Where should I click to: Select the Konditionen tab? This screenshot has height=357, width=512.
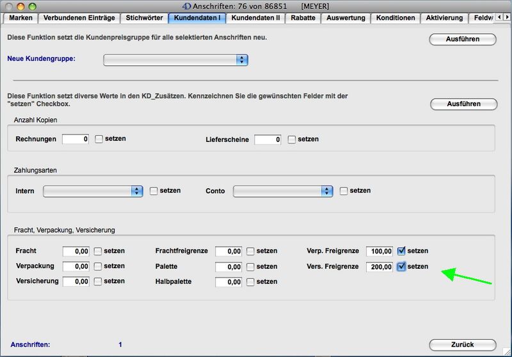(396, 18)
